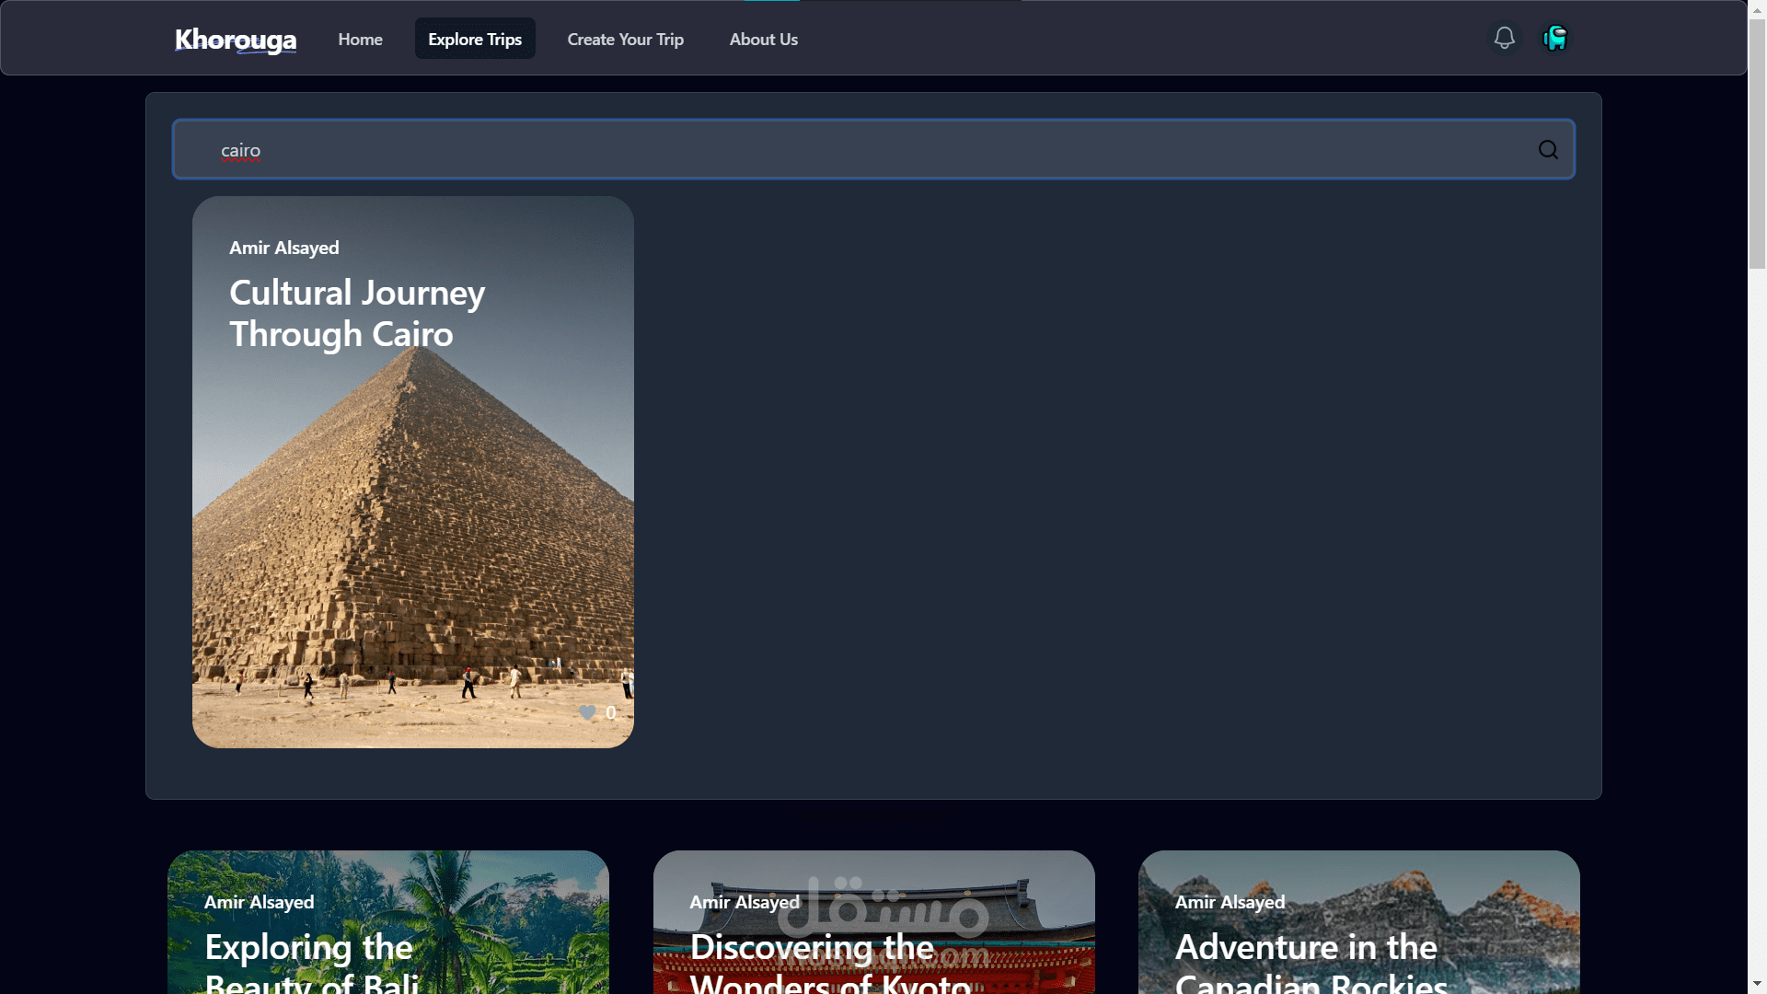Click the scrollbar down arrow
The height and width of the screenshot is (994, 1767).
(1757, 985)
